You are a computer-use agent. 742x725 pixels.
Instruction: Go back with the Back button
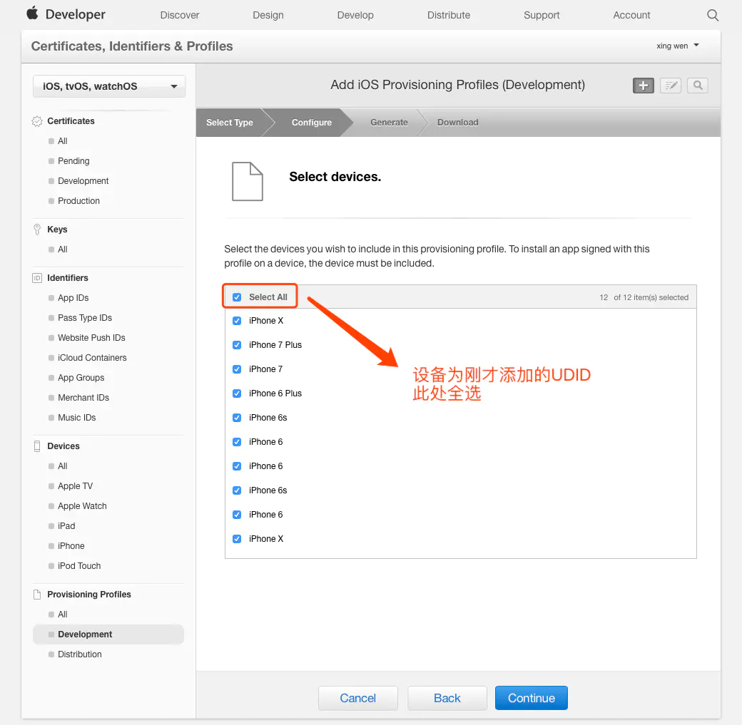pos(447,698)
